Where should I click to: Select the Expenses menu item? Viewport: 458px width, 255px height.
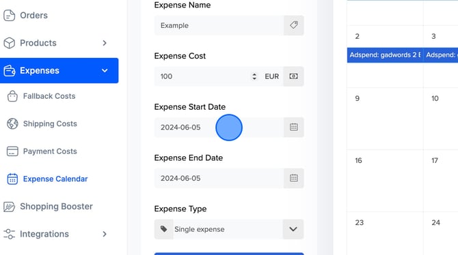pyautogui.click(x=59, y=70)
